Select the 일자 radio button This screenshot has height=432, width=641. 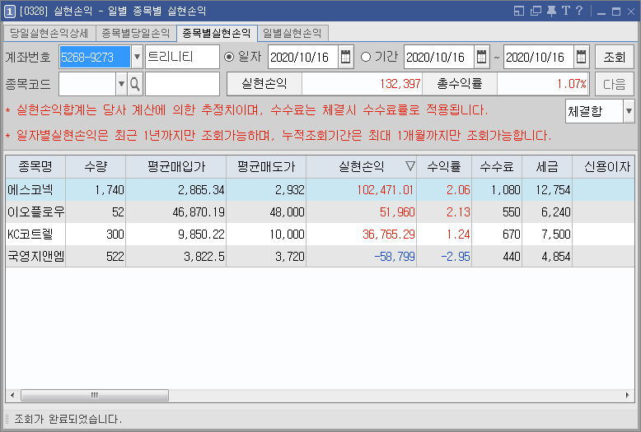tap(229, 57)
